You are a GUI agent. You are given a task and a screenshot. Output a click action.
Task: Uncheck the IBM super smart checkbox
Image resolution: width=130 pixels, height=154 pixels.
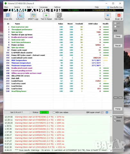coord(102,112)
